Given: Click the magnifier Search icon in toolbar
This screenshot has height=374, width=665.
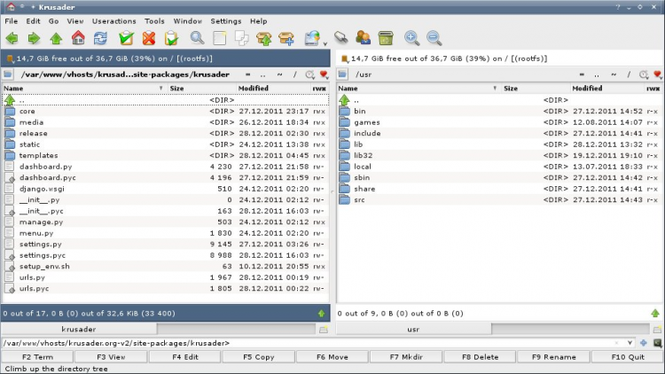Looking at the screenshot, I should pos(197,38).
